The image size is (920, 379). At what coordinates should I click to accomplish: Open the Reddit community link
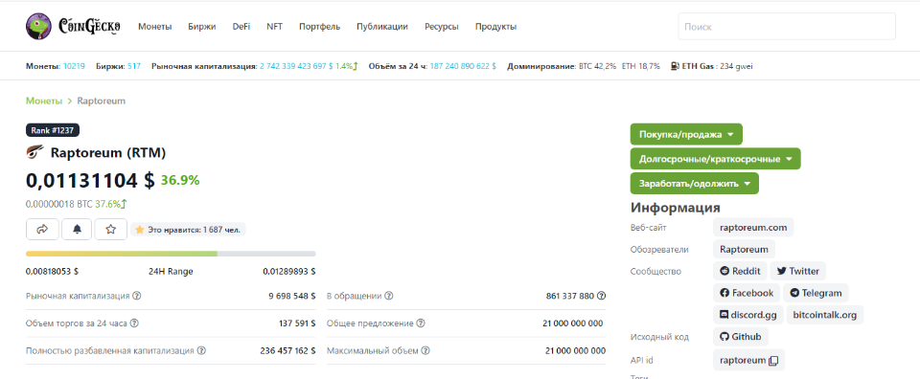pos(740,271)
